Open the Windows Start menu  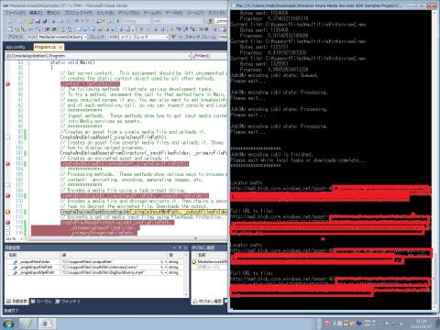click(8, 324)
